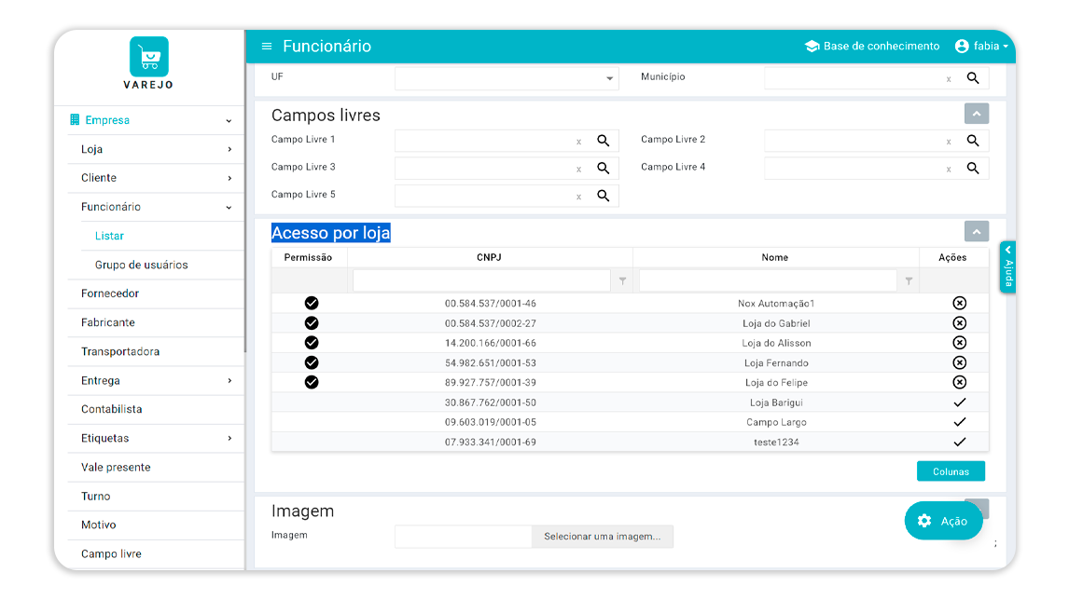Open the UF dropdown
1069x600 pixels.
507,78
